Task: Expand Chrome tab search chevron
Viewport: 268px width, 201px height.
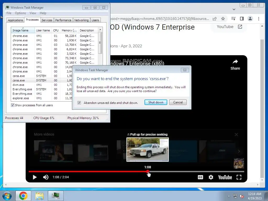Action: pos(234,9)
